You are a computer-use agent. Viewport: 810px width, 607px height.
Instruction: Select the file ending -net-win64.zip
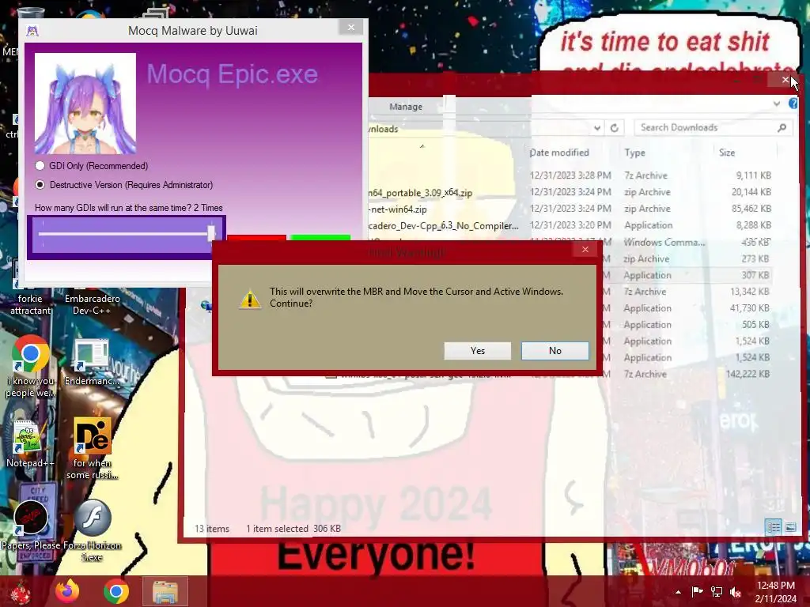click(x=397, y=209)
